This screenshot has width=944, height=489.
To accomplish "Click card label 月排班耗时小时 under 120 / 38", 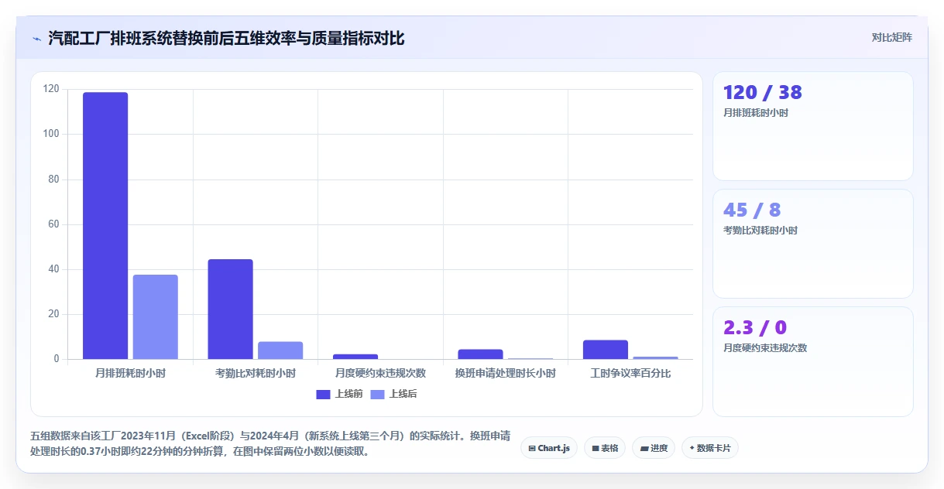I will tap(756, 113).
